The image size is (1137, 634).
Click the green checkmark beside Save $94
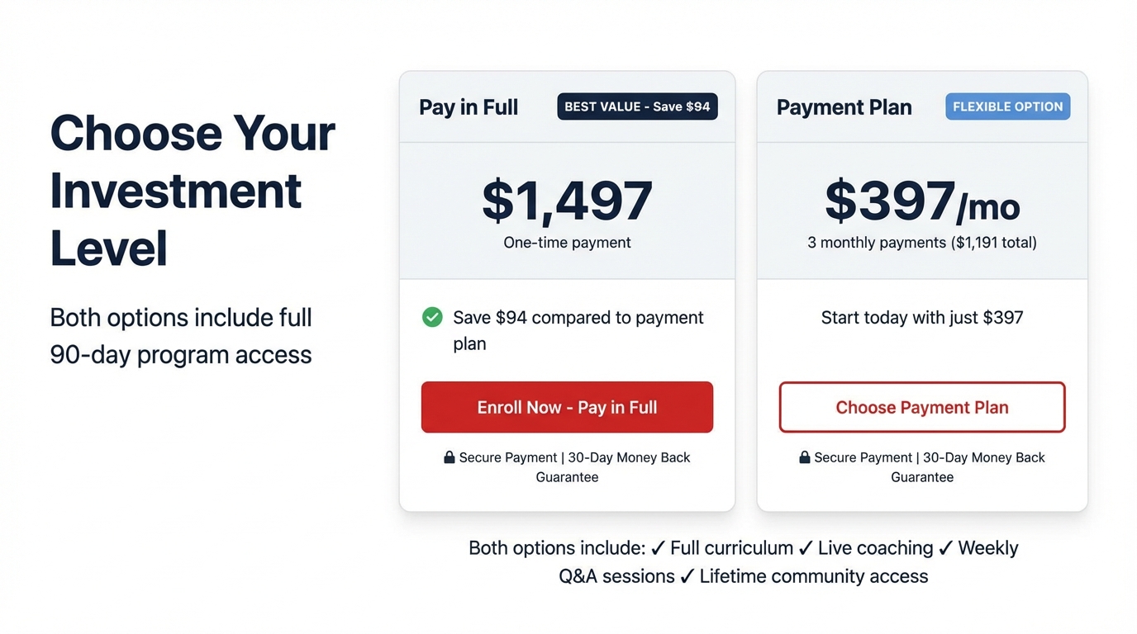pos(432,317)
